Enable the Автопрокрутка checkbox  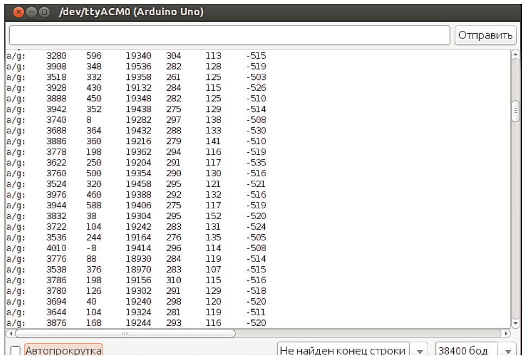click(16, 351)
